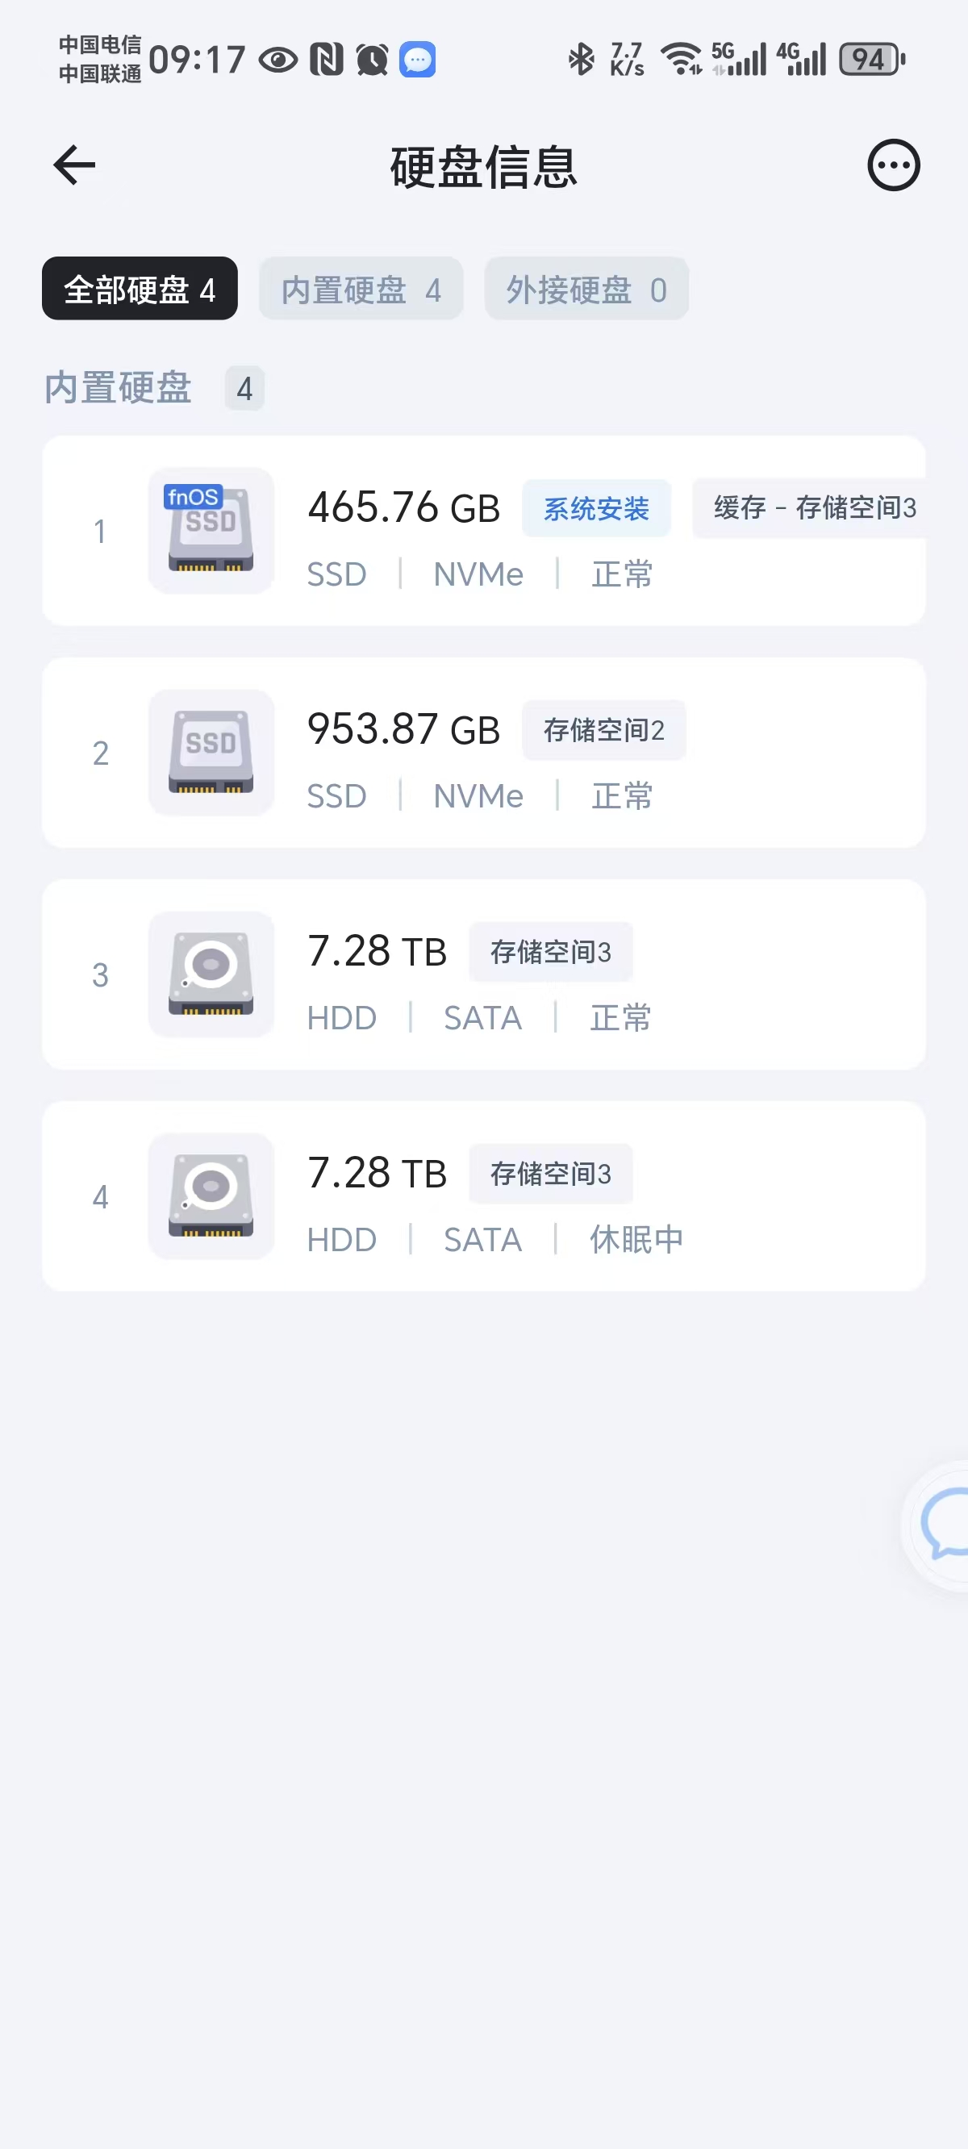
Task: Tap the 内置硬盘 section count badge
Action: [244, 389]
